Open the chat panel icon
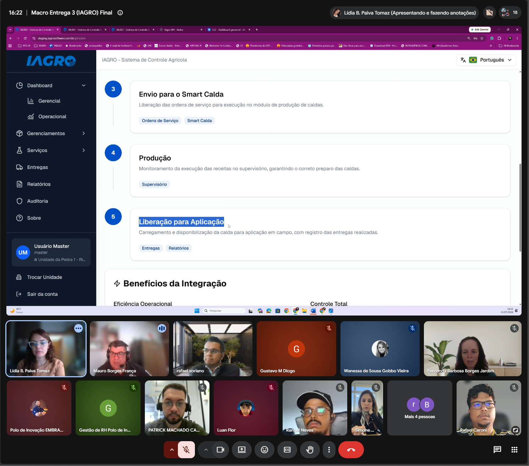This screenshot has height=466, width=529. [497, 450]
